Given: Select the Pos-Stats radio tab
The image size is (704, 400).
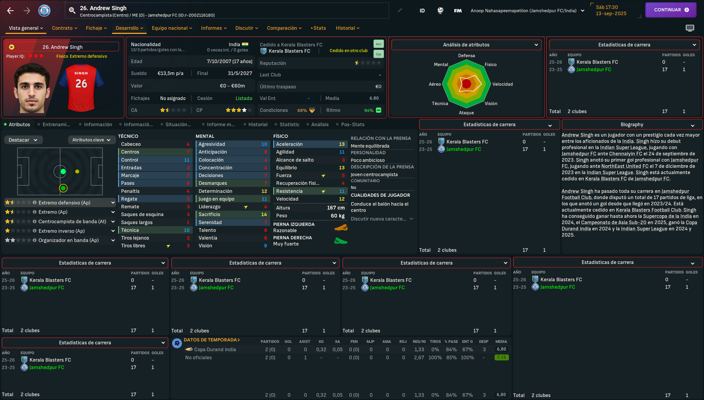Looking at the screenshot, I should tap(350, 124).
